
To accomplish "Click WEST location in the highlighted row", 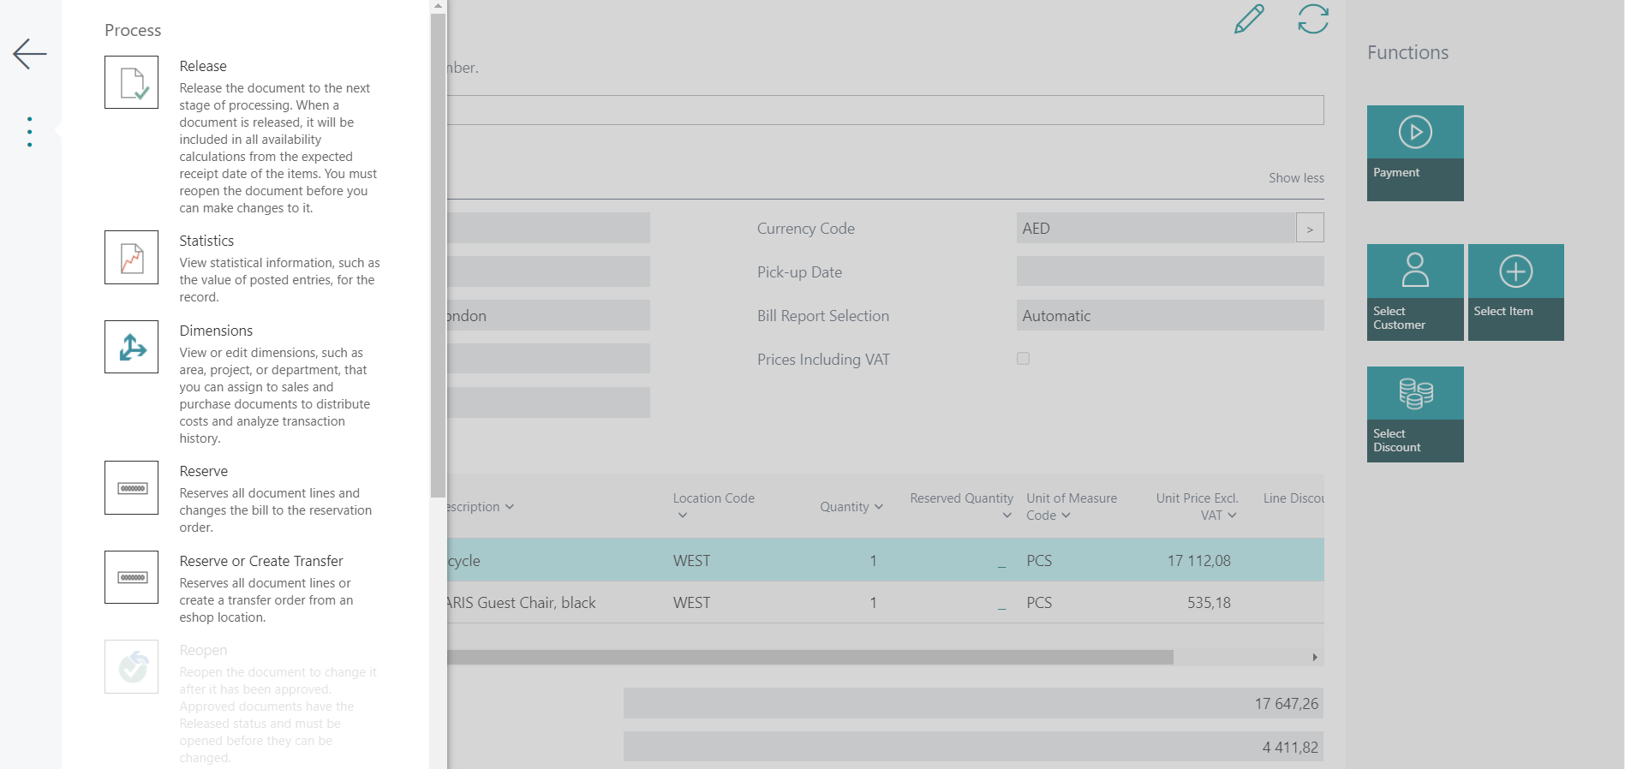I will [x=691, y=561].
